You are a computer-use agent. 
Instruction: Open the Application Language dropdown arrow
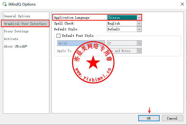(139, 18)
